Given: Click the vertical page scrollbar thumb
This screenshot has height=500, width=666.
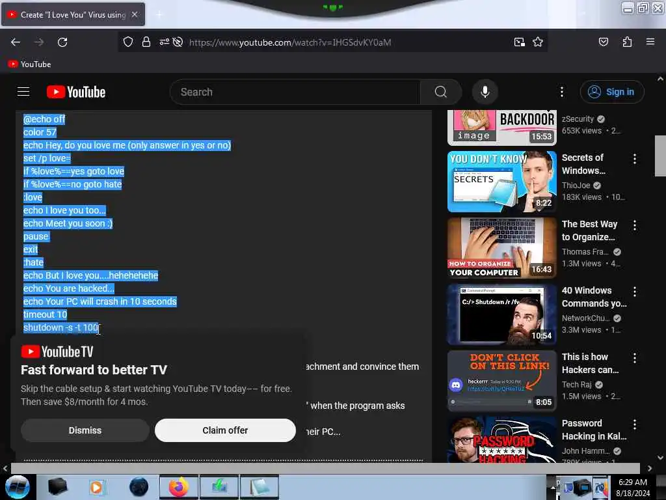Looking at the screenshot, I should [660, 156].
